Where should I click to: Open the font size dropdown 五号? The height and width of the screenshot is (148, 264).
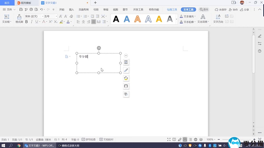point(50,16)
